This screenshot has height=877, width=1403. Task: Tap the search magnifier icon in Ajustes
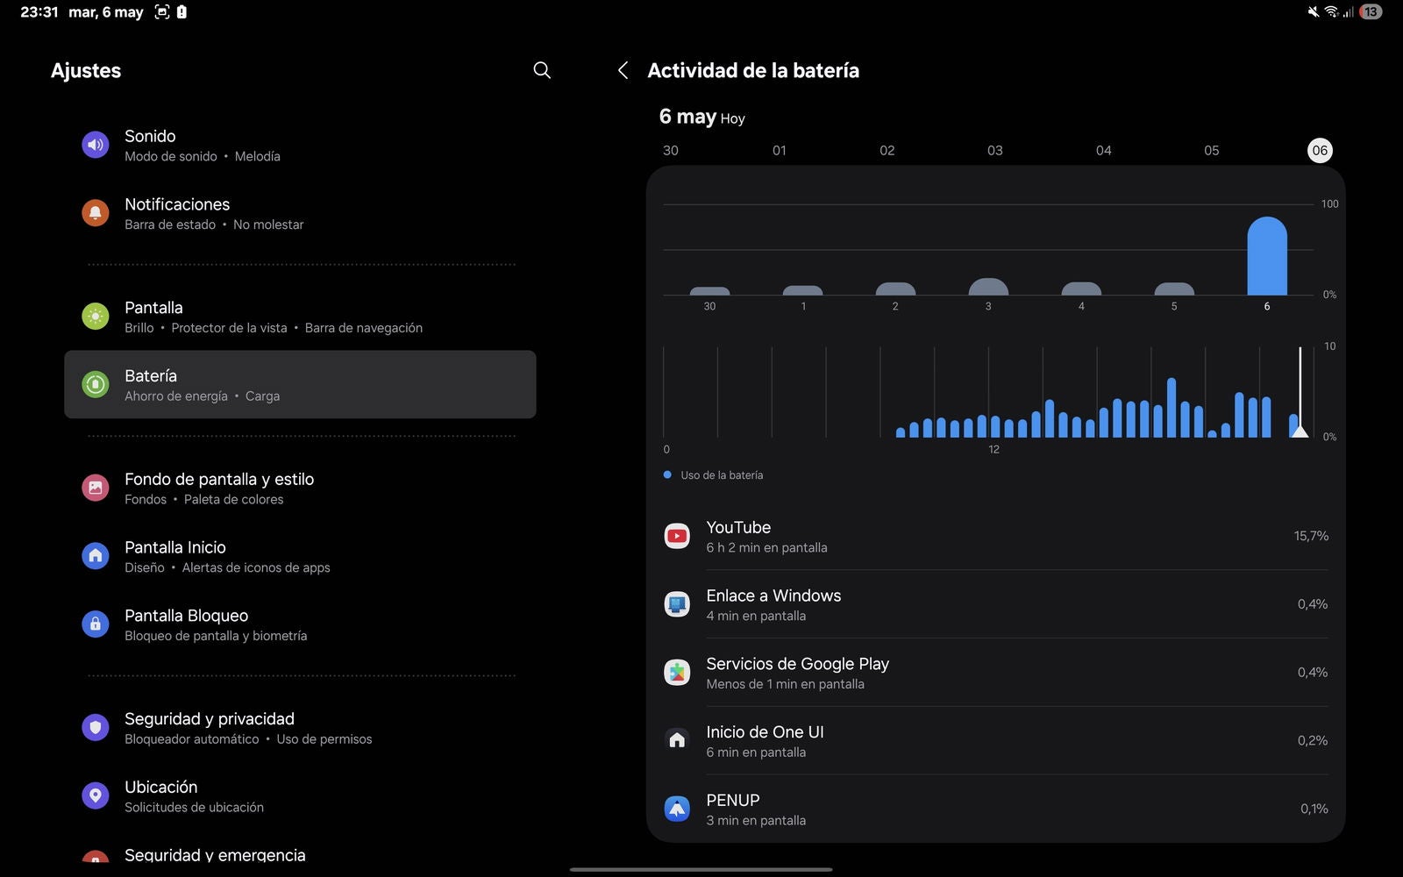click(542, 70)
